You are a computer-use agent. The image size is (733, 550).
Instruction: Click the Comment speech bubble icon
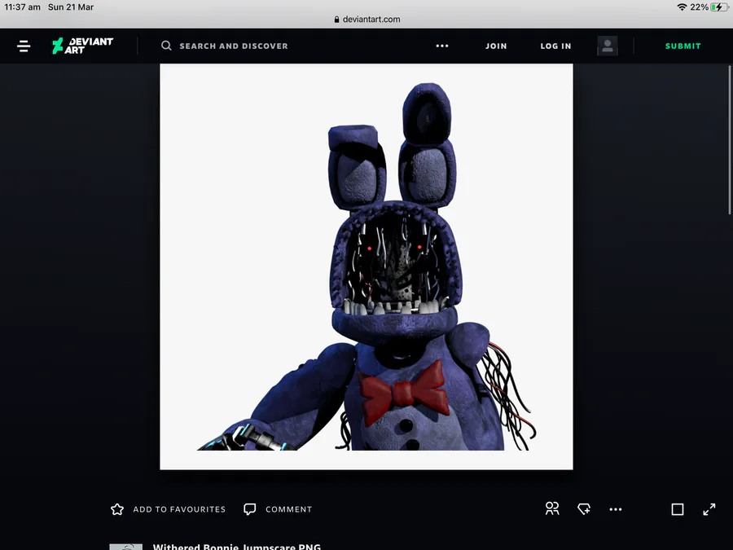[250, 509]
